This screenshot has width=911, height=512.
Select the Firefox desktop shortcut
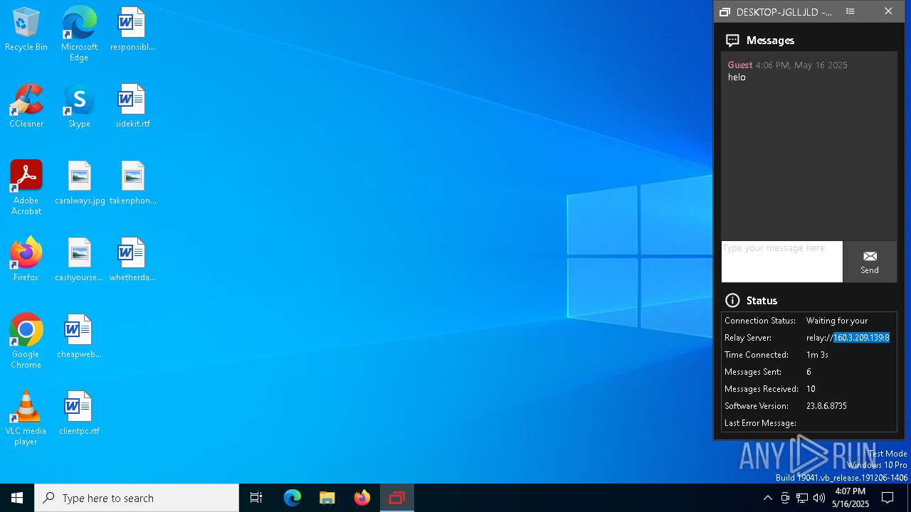coord(26,260)
